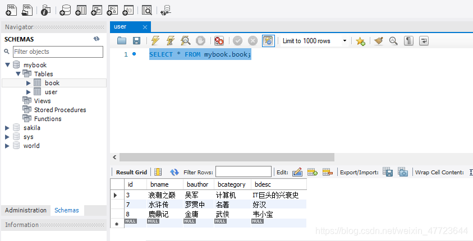Click the horizontal editor scrollbar thumb
The width and height of the screenshot is (473, 241).
tap(227, 157)
